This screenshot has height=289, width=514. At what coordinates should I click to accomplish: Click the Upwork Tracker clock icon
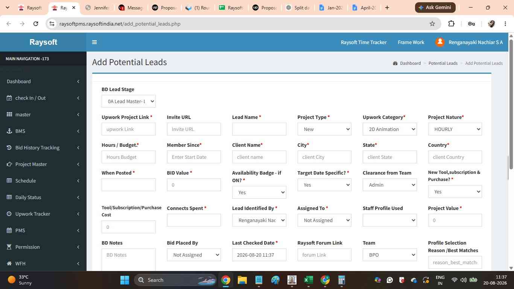point(9,214)
